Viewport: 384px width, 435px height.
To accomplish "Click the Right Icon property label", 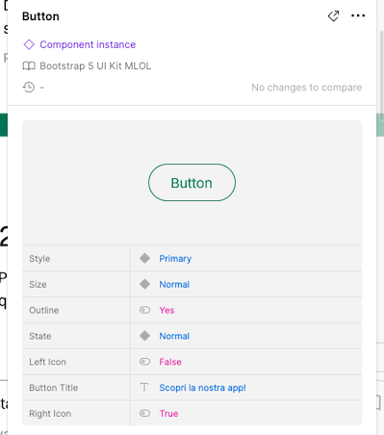I will [50, 414].
